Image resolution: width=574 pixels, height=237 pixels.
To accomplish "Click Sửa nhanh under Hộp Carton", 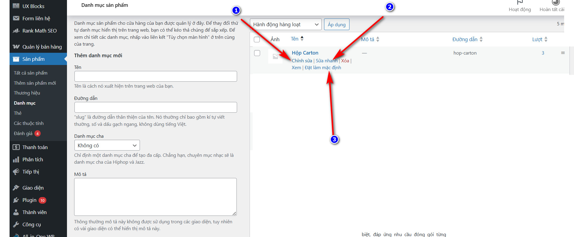I will (326, 61).
